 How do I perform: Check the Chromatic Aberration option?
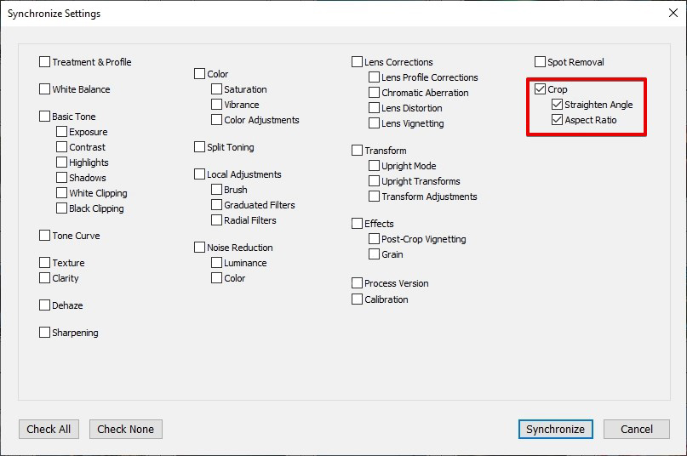click(375, 93)
